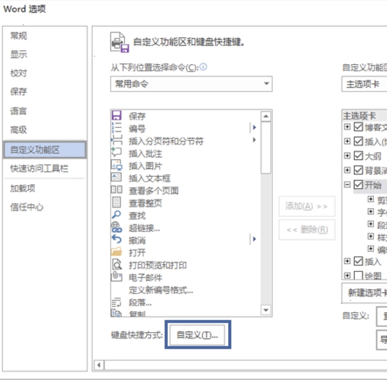Click the 编号 numbering list icon

(x=116, y=128)
